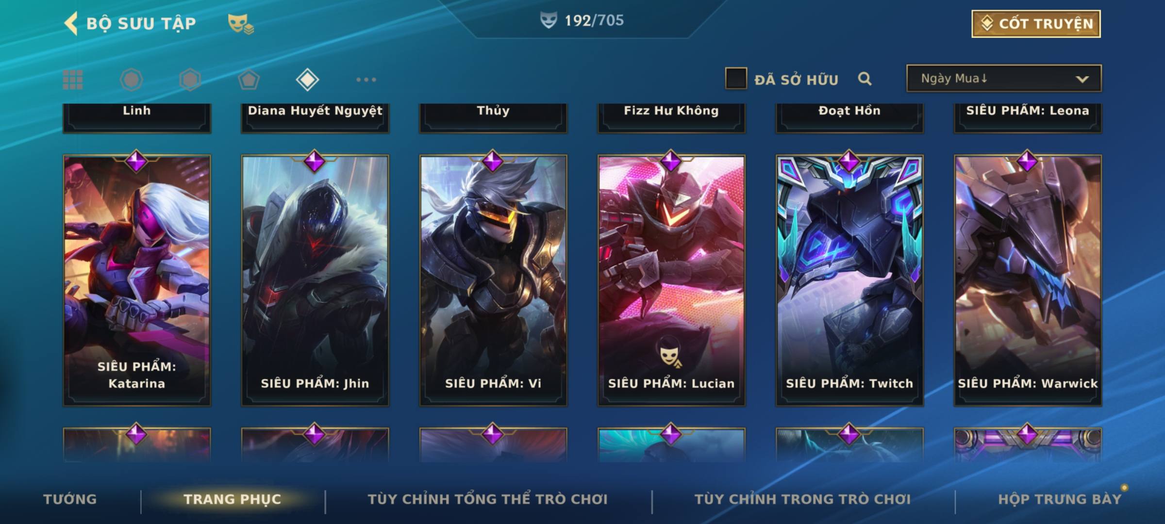
Task: Click the magnifying glass search icon
Action: (x=865, y=79)
